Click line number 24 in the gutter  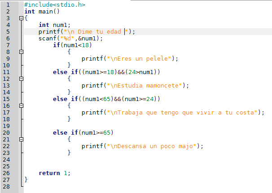tap(6, 159)
